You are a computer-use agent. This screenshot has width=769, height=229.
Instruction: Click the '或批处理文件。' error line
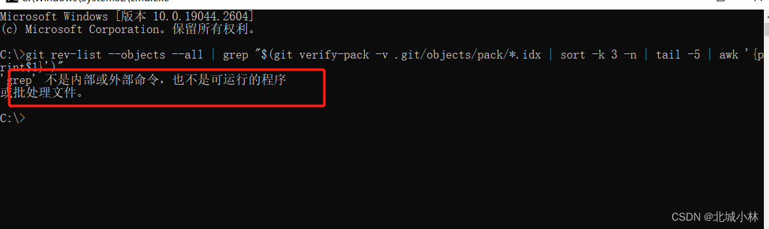42,93
